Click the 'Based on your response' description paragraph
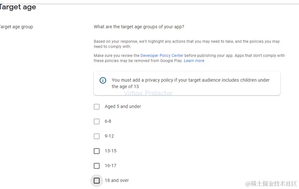The width and height of the screenshot is (299, 189). pos(187,44)
